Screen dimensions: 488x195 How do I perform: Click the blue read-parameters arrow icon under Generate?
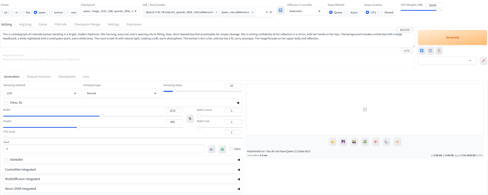click(x=422, y=51)
